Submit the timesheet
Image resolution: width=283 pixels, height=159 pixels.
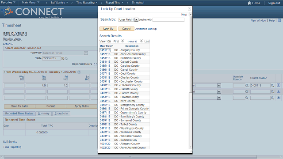tap(50, 106)
